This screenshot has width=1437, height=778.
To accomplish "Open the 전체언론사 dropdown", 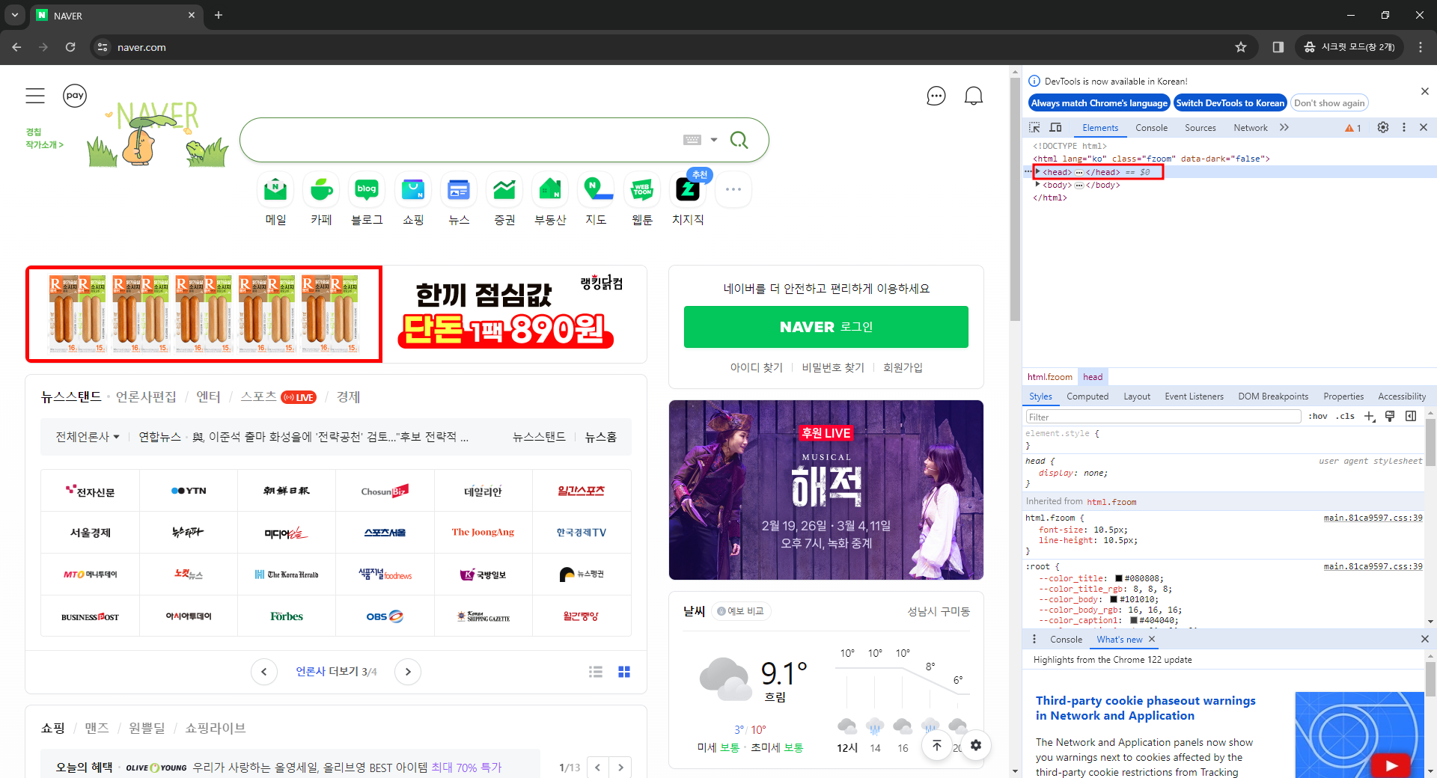I will pos(88,437).
